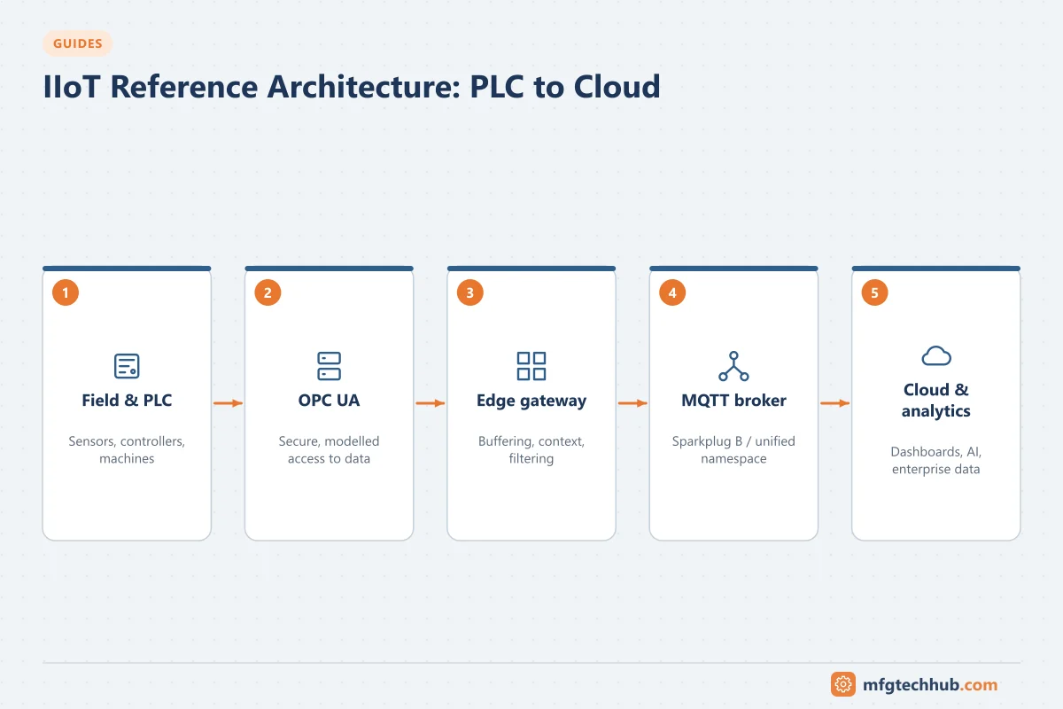Click 'Buffering, context, filtering' description
The height and width of the screenshot is (709, 1063).
pos(531,449)
